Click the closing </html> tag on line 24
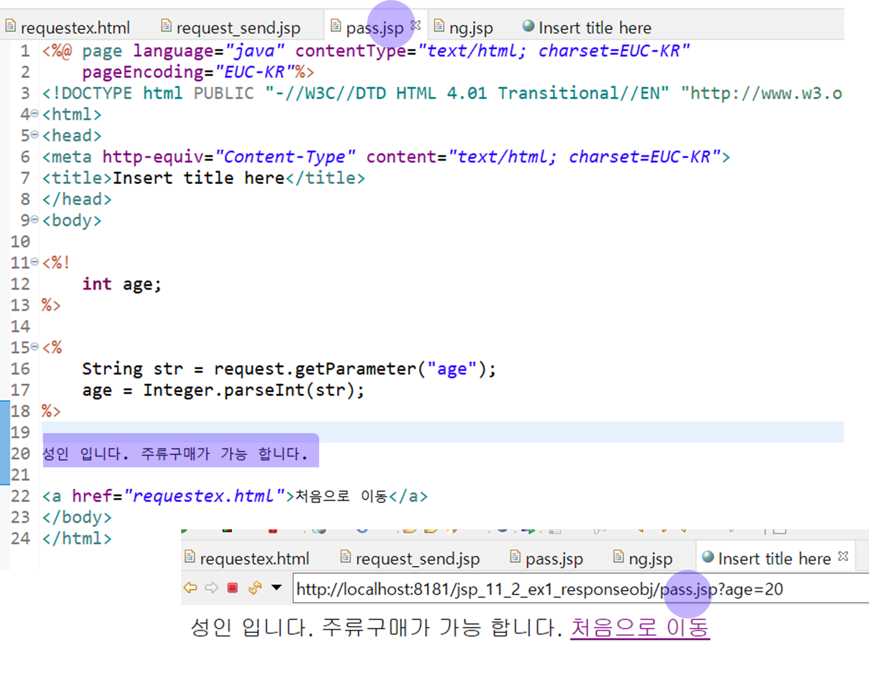869x678 pixels. [x=77, y=539]
